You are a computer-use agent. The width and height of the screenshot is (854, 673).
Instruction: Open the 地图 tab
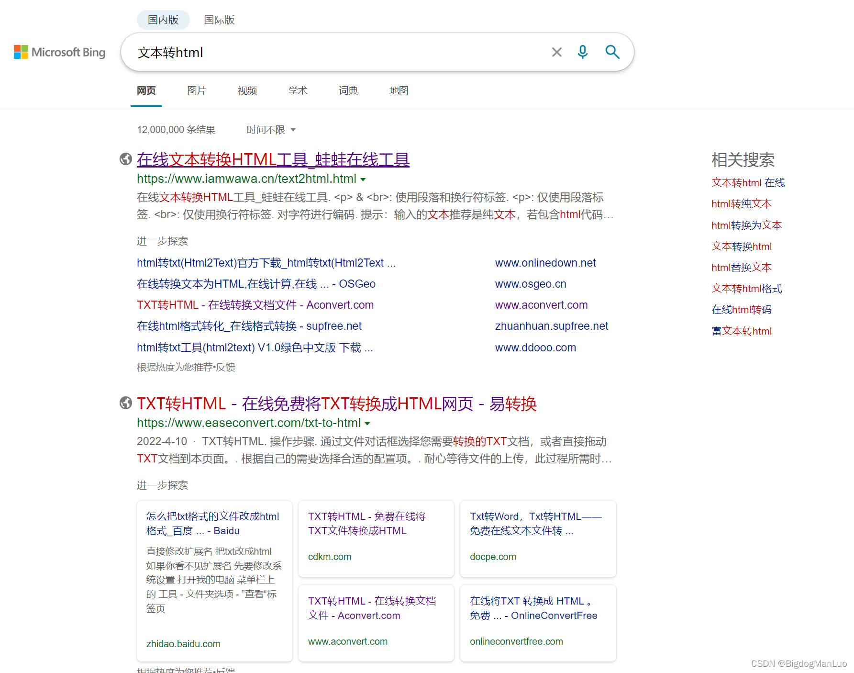(x=399, y=90)
